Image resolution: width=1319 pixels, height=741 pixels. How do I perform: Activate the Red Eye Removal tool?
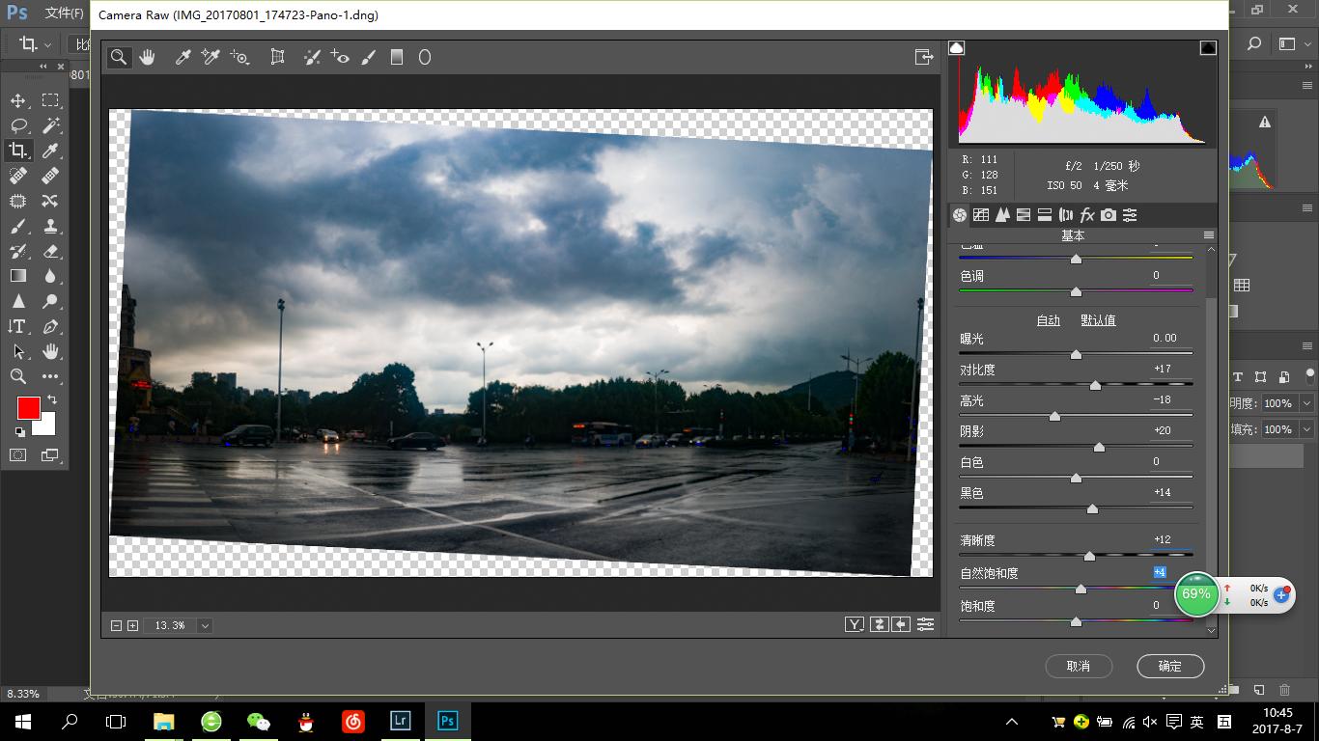point(340,58)
